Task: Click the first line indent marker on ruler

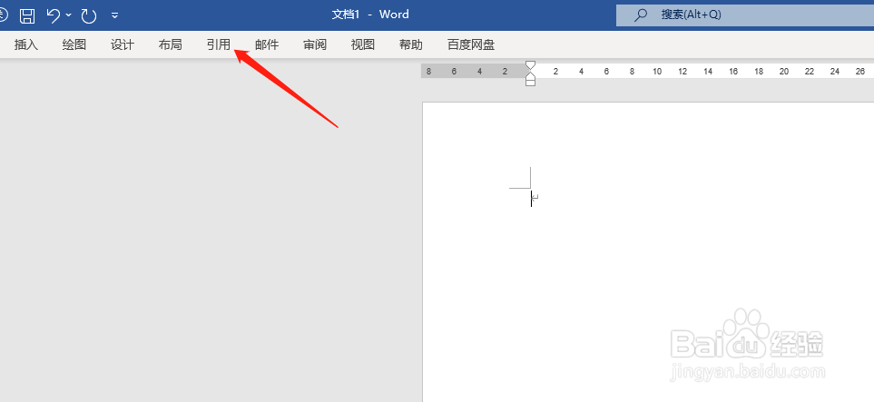Action: [531, 65]
